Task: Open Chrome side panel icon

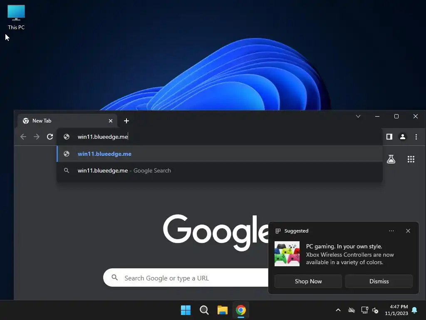Action: pyautogui.click(x=389, y=137)
